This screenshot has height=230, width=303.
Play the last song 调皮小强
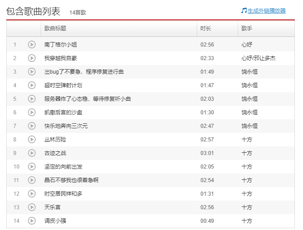[x=32, y=221]
